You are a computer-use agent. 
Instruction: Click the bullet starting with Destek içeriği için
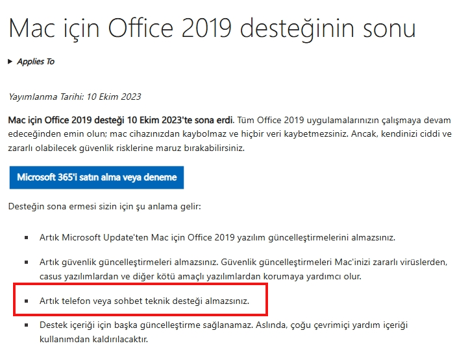223,332
